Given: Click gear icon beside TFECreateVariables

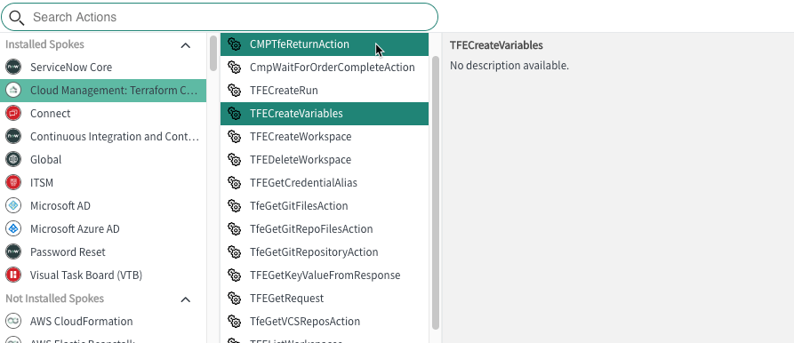Looking at the screenshot, I should [234, 114].
